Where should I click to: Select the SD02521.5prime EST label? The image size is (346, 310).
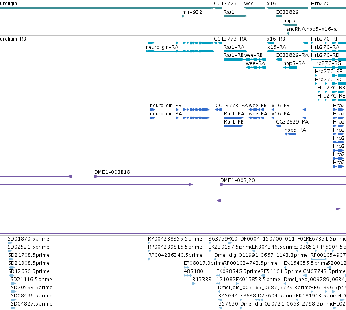pos(28,247)
